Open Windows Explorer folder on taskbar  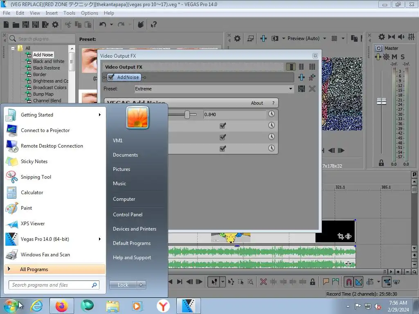[113, 306]
